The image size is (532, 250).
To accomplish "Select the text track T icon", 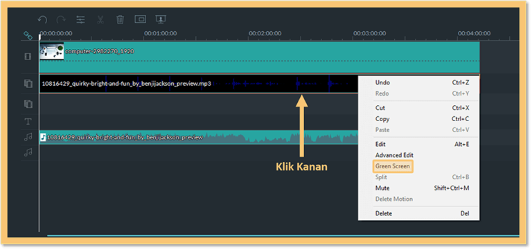I will 28,121.
